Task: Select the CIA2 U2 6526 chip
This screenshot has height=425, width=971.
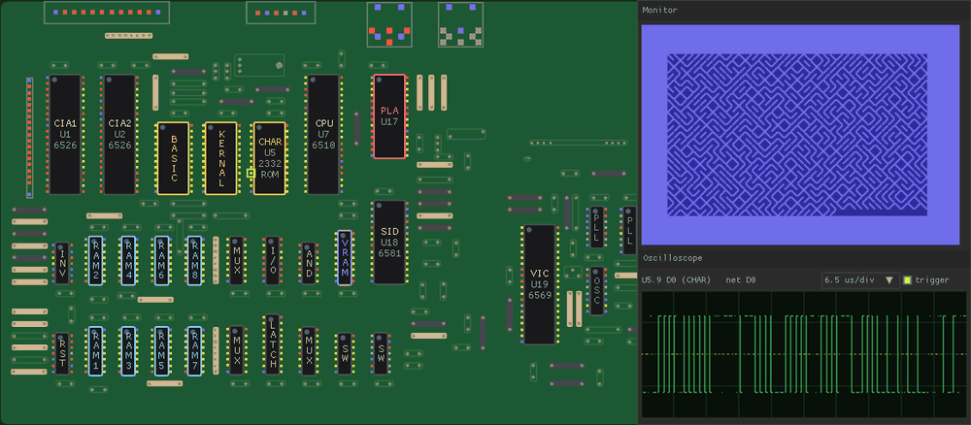Action: [119, 134]
